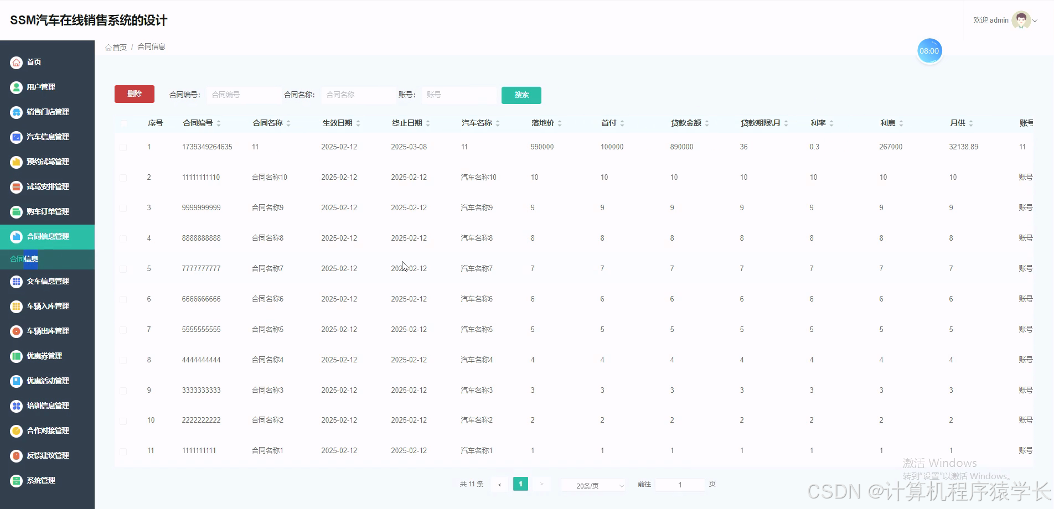
Task: Click the 系统管理 sidebar icon
Action: [x=17, y=481]
